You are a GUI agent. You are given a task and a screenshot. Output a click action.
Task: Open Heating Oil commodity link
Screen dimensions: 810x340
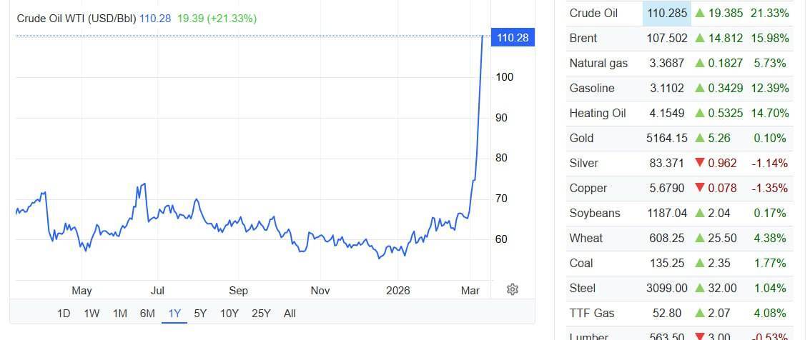click(597, 114)
